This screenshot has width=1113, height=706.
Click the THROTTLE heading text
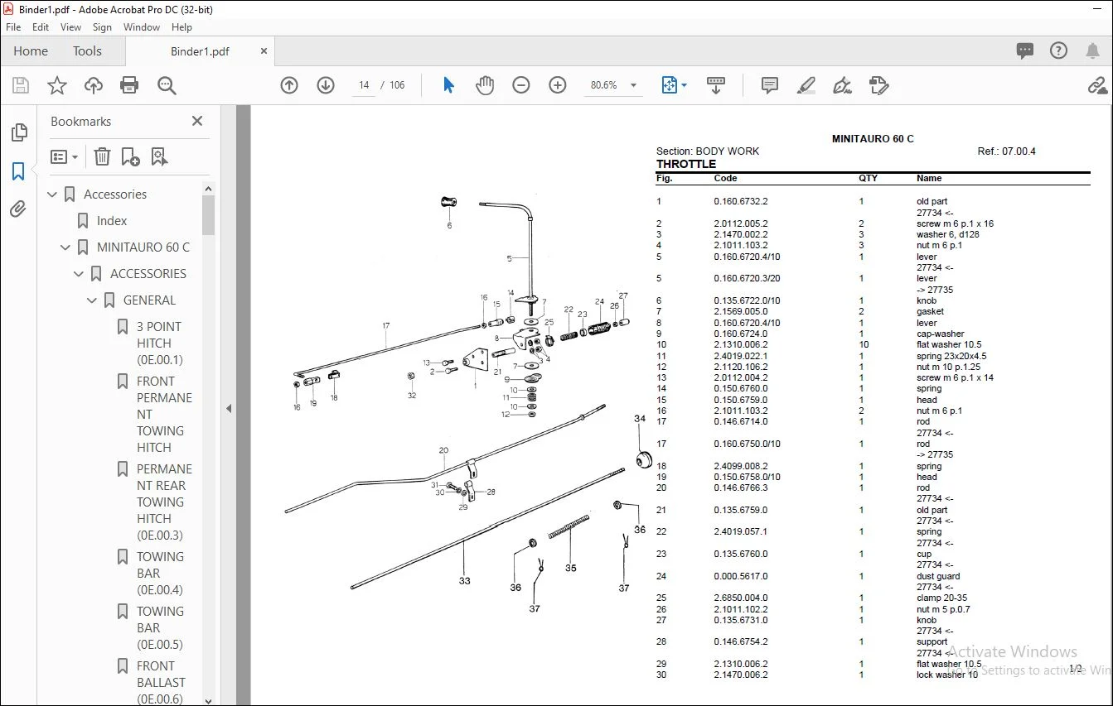(x=685, y=164)
